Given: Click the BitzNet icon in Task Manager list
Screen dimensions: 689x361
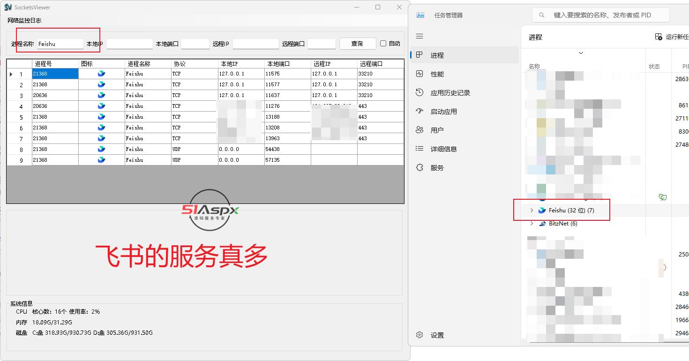Looking at the screenshot, I should coord(542,224).
